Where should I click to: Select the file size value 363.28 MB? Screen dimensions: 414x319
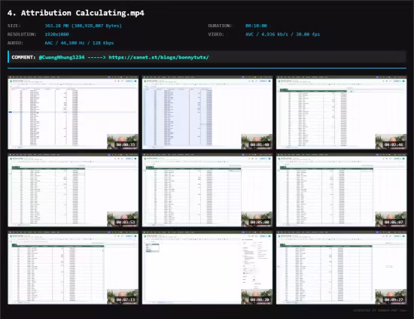(83, 26)
